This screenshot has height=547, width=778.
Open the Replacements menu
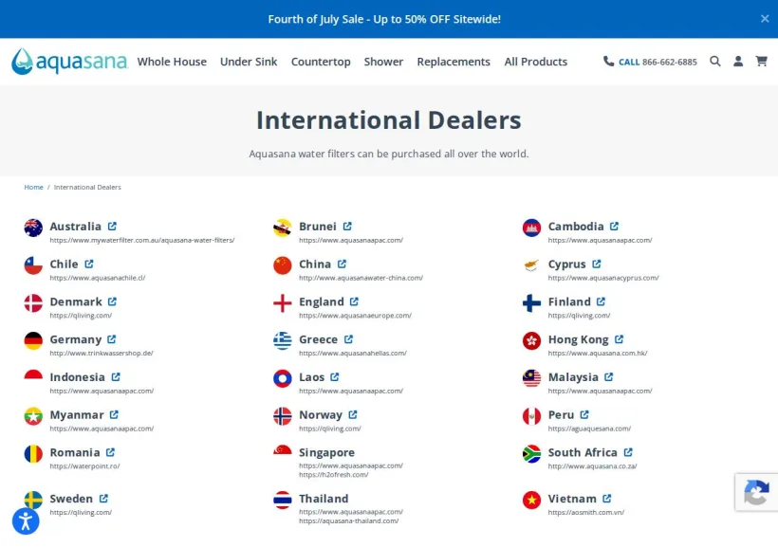pyautogui.click(x=454, y=62)
